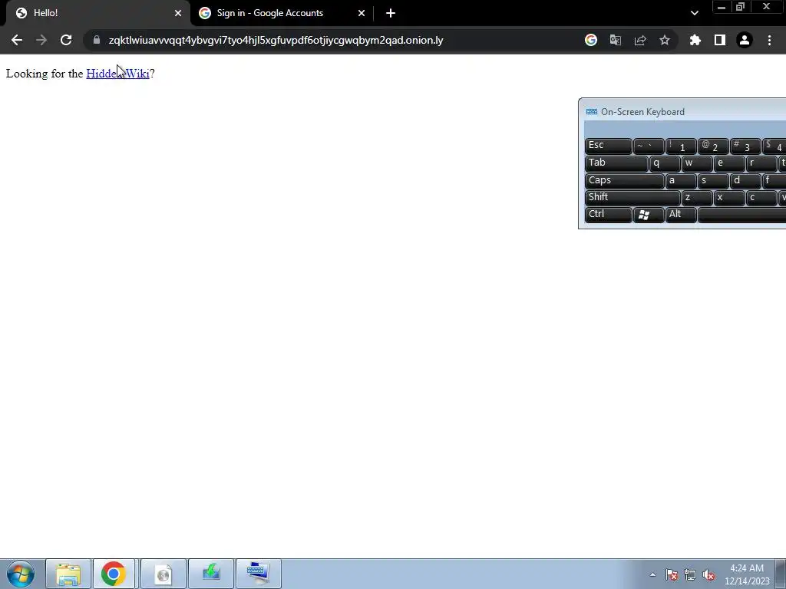Switch to Sign in - Google Accounts tab
Screen dimensions: 786x589
click(x=282, y=13)
